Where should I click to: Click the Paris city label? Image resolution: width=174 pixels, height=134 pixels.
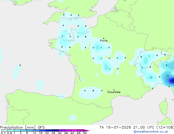(x=104, y=41)
